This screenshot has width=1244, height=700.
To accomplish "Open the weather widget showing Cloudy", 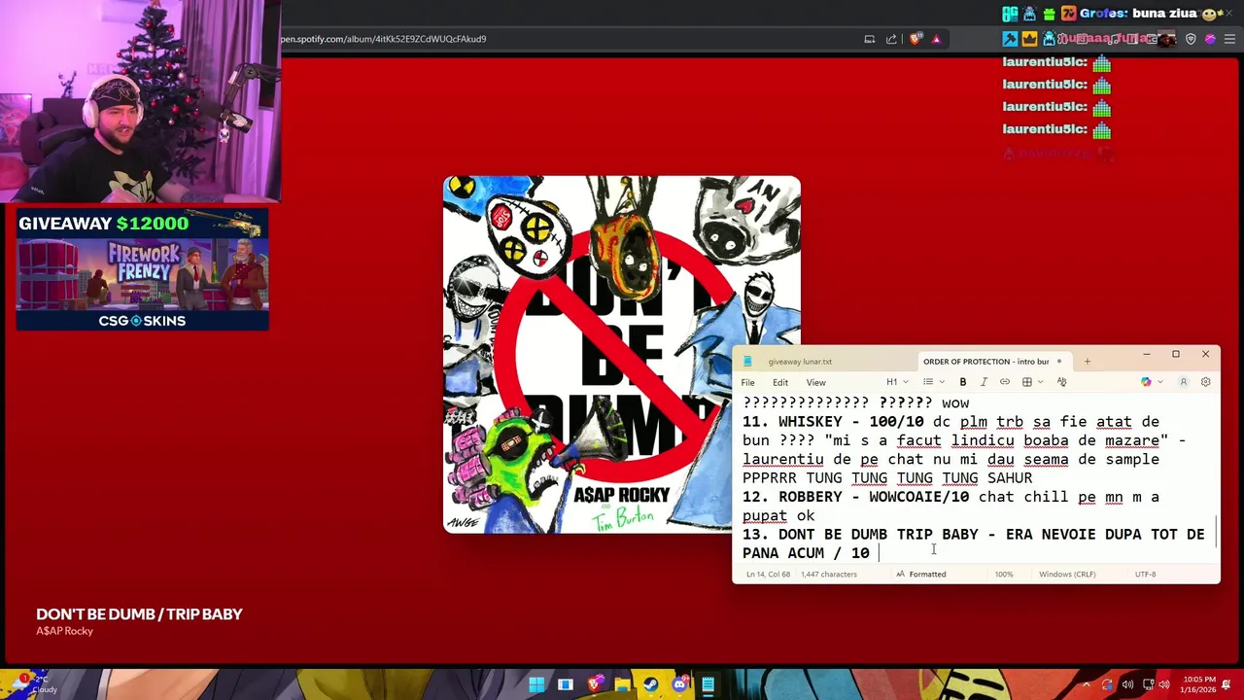I will [x=34, y=684].
